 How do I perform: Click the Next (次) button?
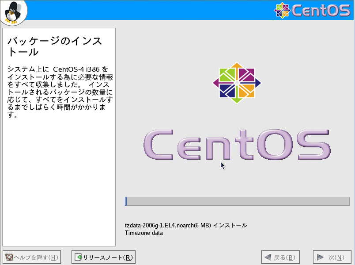(332, 257)
